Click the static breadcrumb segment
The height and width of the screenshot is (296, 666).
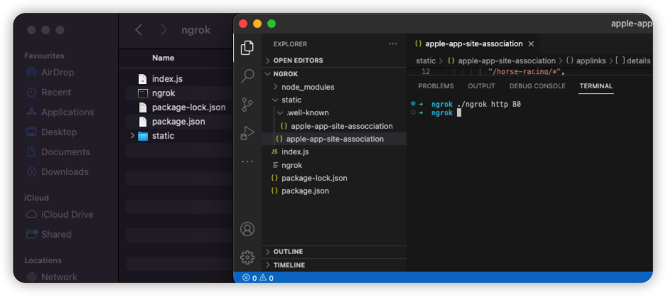tap(426, 60)
